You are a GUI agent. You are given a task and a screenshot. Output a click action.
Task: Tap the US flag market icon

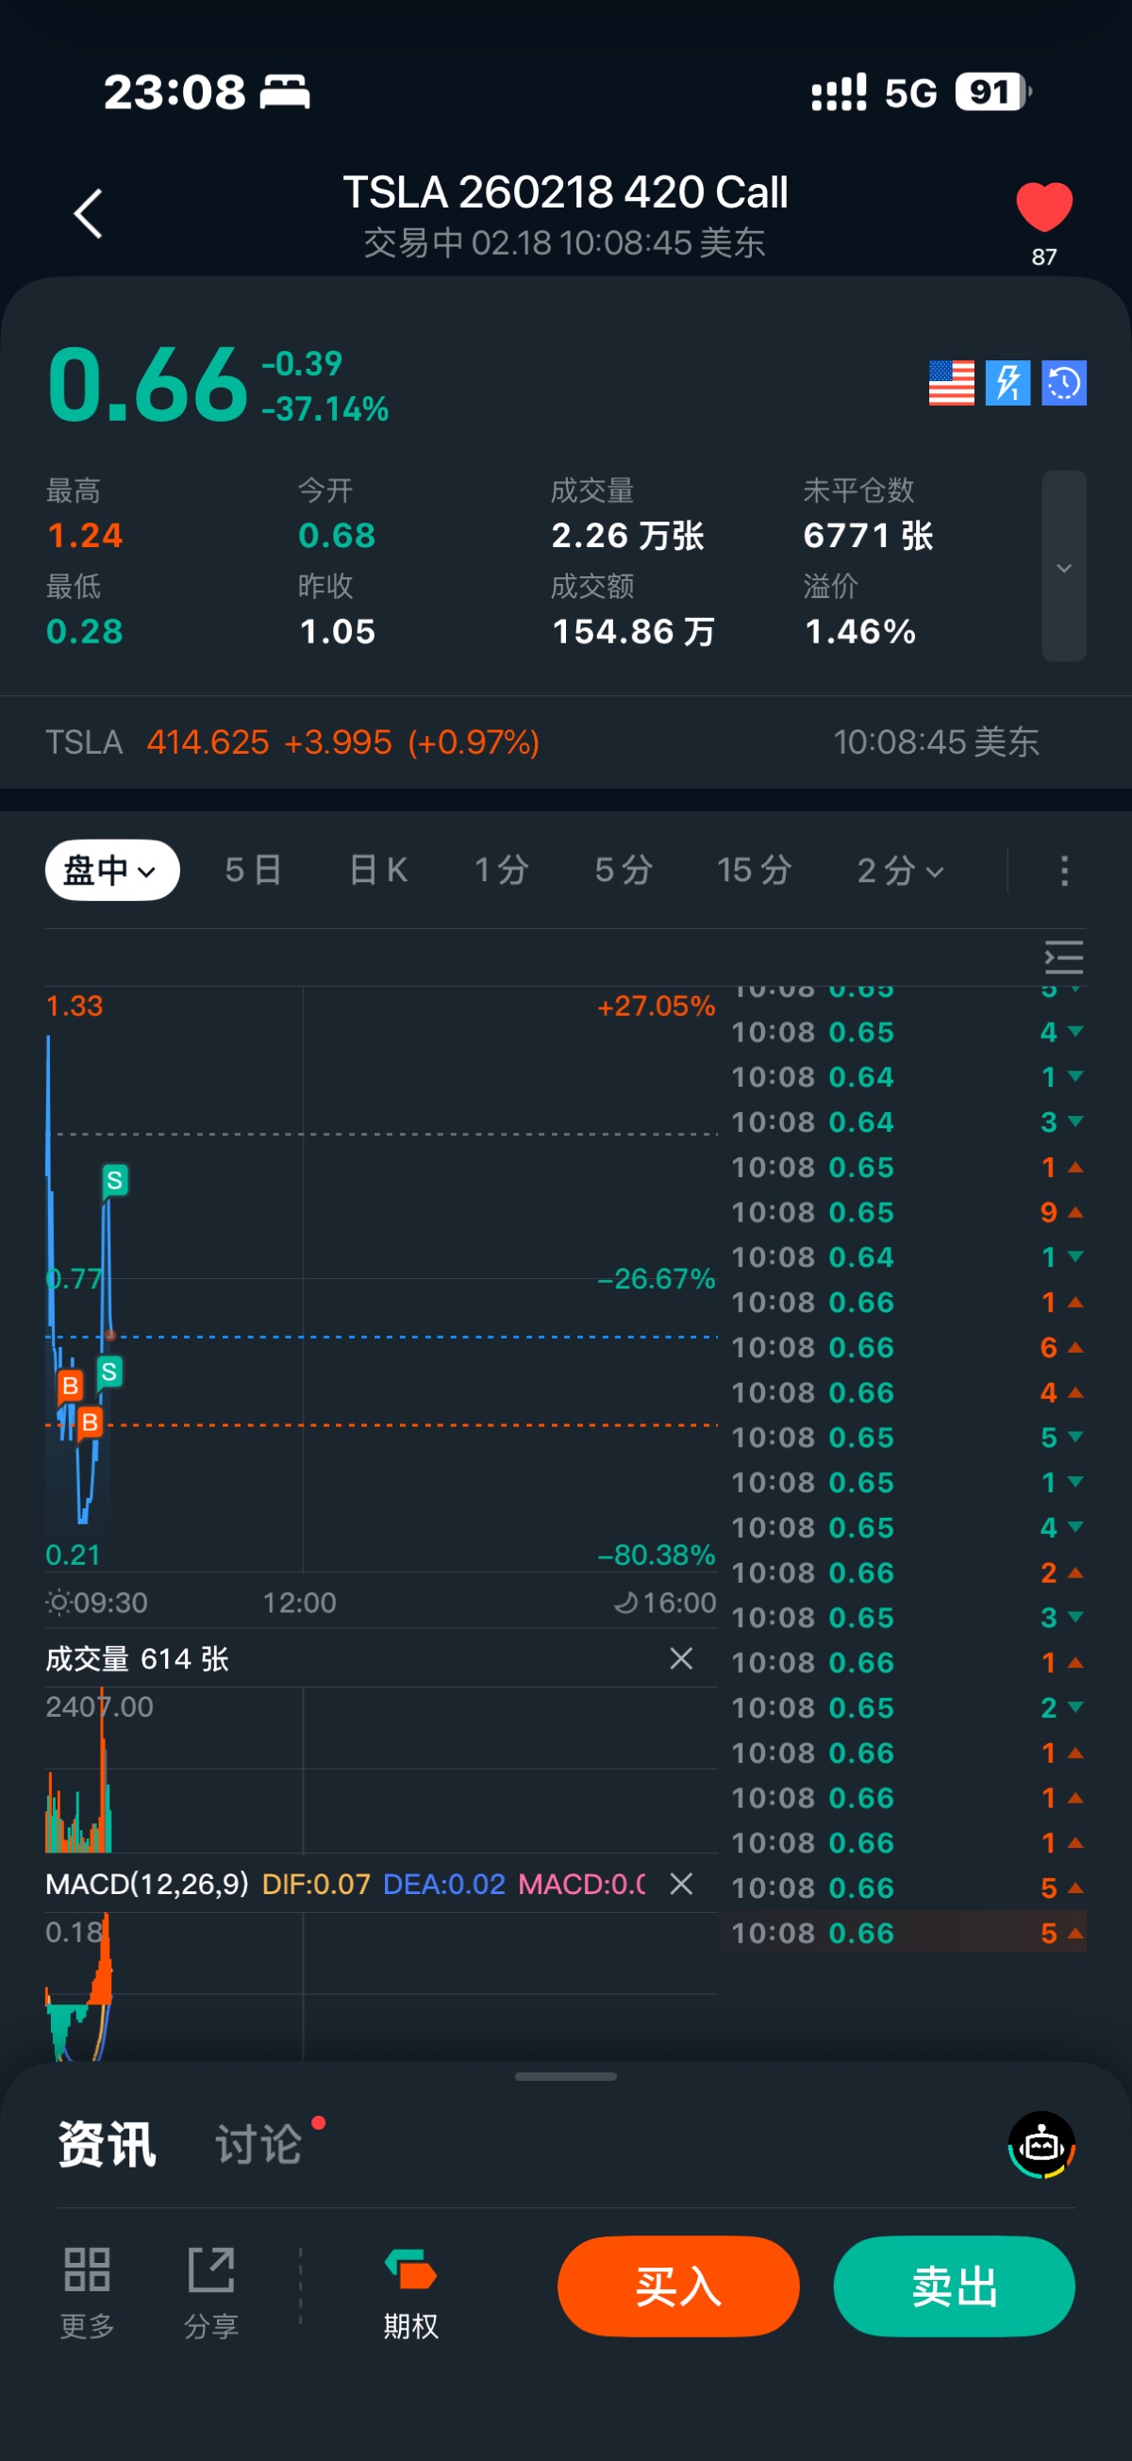click(x=951, y=383)
